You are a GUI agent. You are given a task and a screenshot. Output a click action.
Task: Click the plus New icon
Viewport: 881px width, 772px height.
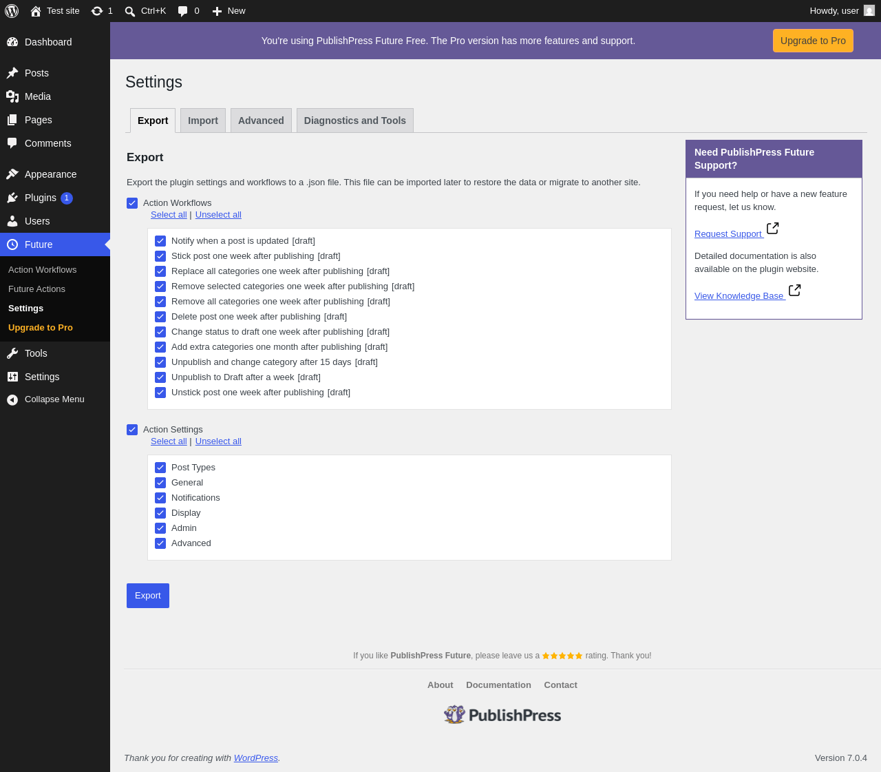point(217,11)
